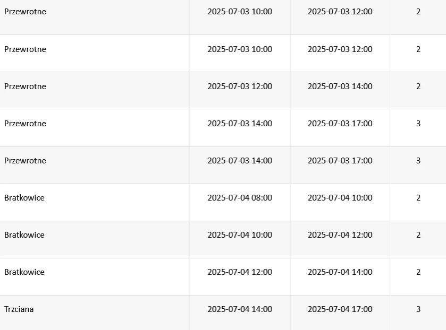Select end time 2025-07-03 12:00 in top row
Viewport: 446px width, 330px height.
coord(340,12)
